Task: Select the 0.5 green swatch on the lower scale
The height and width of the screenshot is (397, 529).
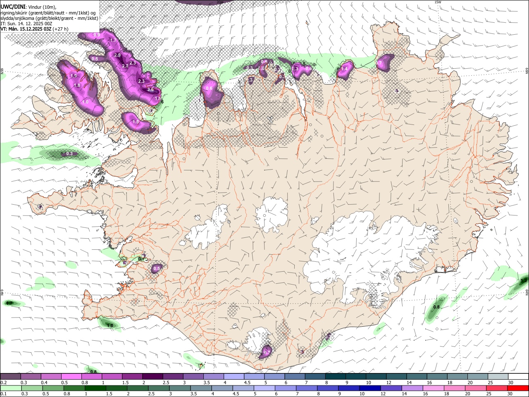Action: coord(54,388)
